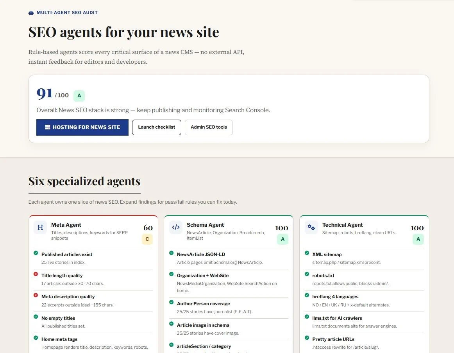Click the Technical Agent gears icon
Image resolution: width=454 pixels, height=353 pixels.
tap(311, 228)
